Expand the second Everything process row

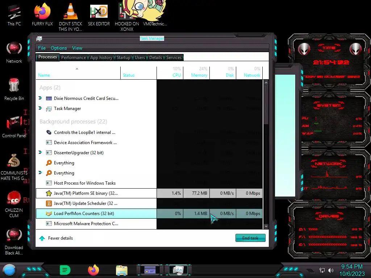[x=40, y=173]
